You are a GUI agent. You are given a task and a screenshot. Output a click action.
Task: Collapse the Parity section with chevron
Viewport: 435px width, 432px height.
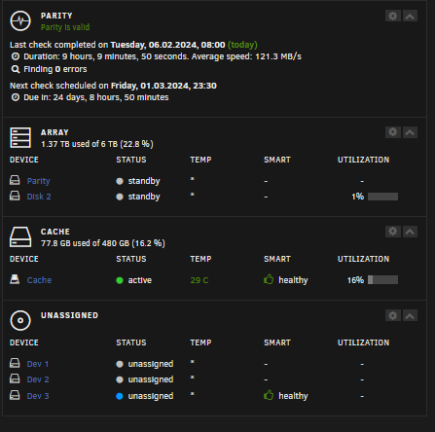coord(410,16)
